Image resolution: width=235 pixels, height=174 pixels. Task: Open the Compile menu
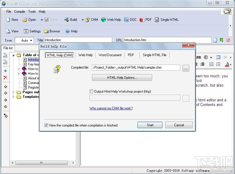click(x=20, y=12)
